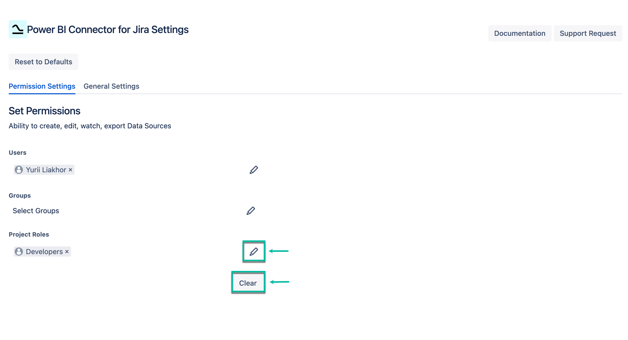Viewport: 628px width, 340px height.
Task: Click the Power BI Connector logo icon
Action: click(x=18, y=29)
